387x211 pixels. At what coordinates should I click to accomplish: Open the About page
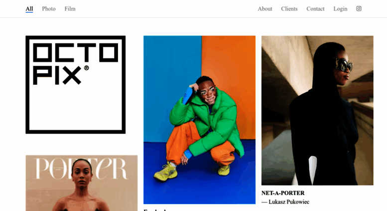(265, 8)
